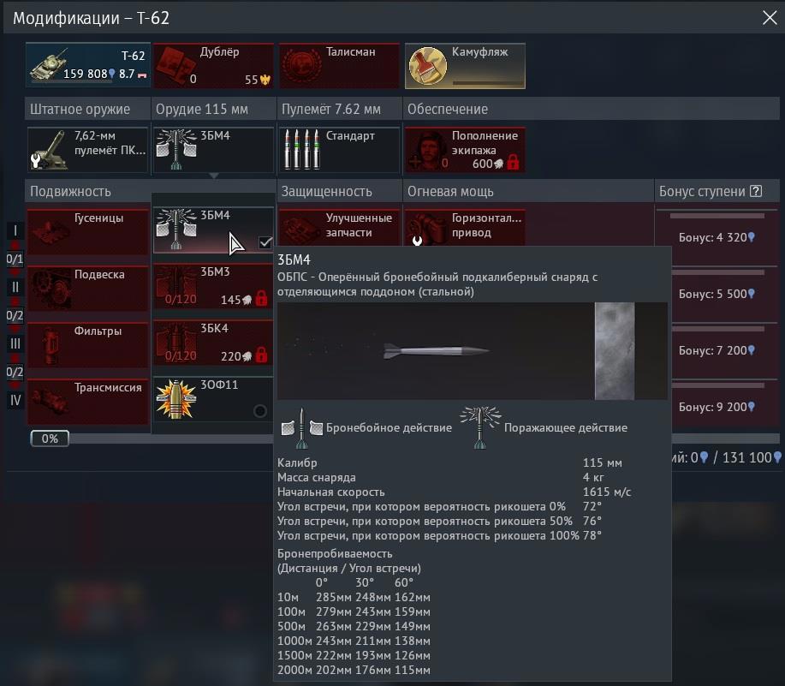Viewport: 785px width, 686px height.
Task: Click the Талисман talisman icon
Action: 339,66
